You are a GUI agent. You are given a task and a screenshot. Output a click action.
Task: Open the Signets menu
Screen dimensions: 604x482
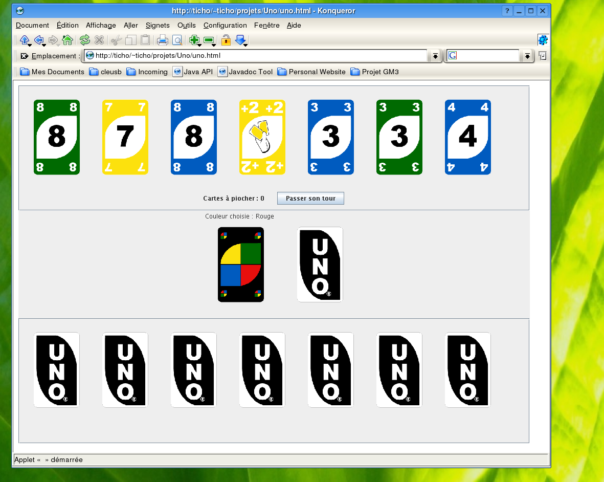coord(158,26)
